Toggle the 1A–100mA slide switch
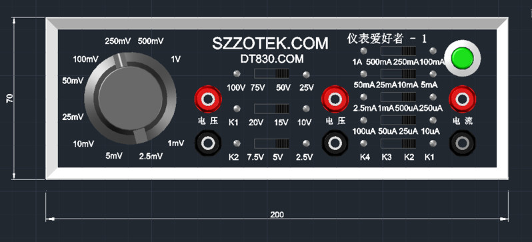Image resolution: width=532 pixels, height=242 pixels. [398, 51]
